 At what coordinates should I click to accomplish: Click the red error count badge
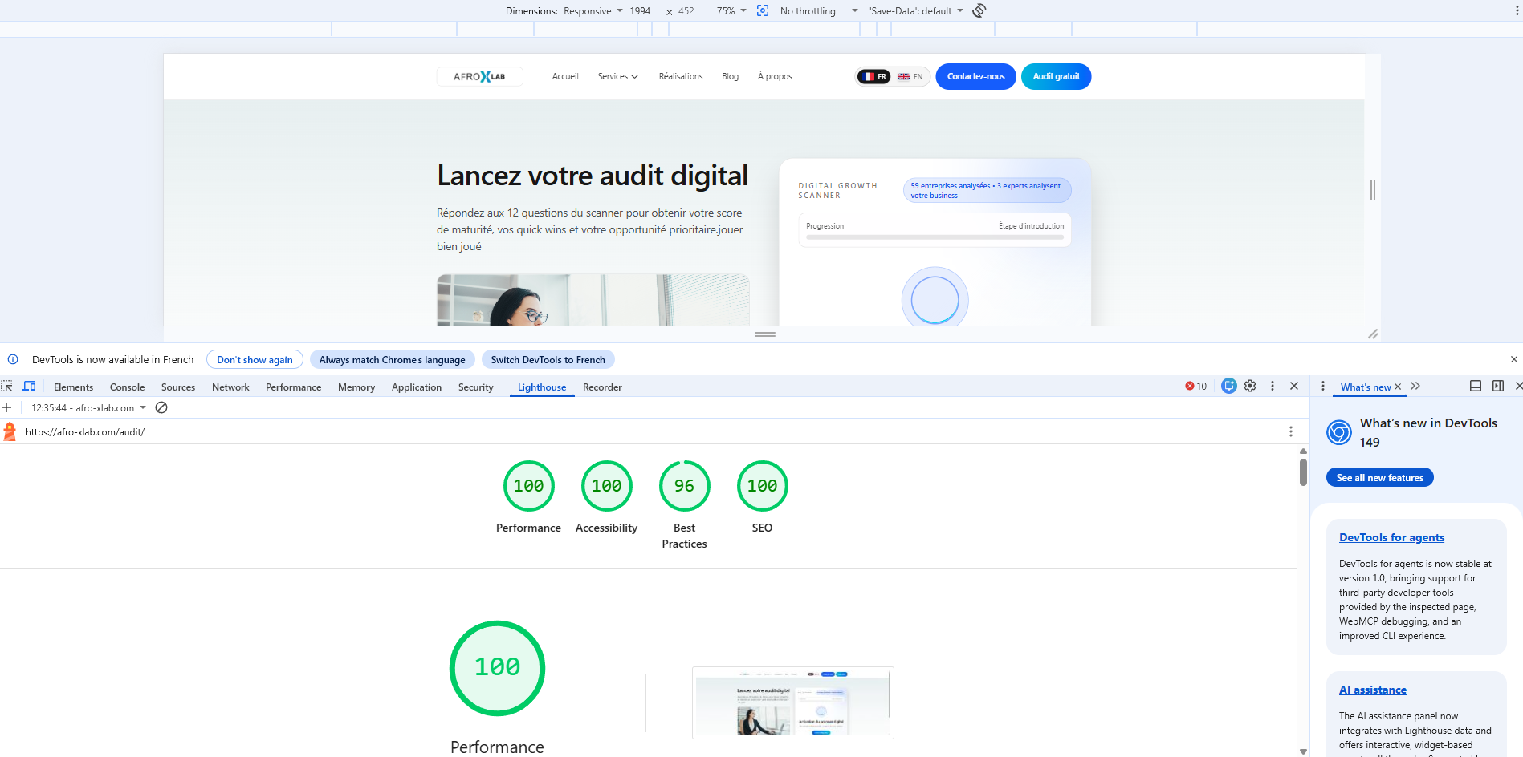coord(1195,387)
